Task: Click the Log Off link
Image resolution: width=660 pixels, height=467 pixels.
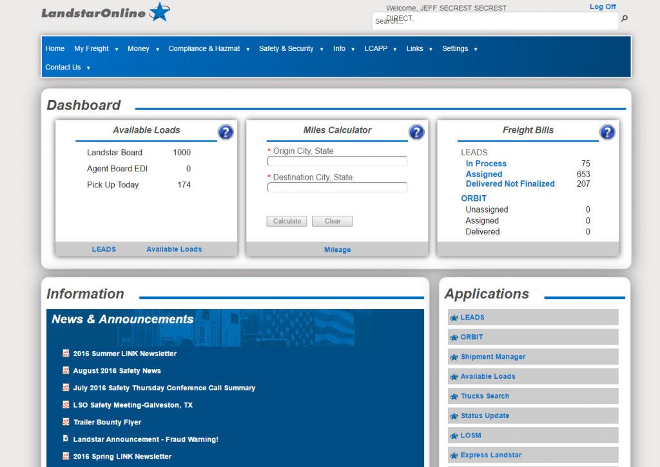Action: (x=602, y=6)
